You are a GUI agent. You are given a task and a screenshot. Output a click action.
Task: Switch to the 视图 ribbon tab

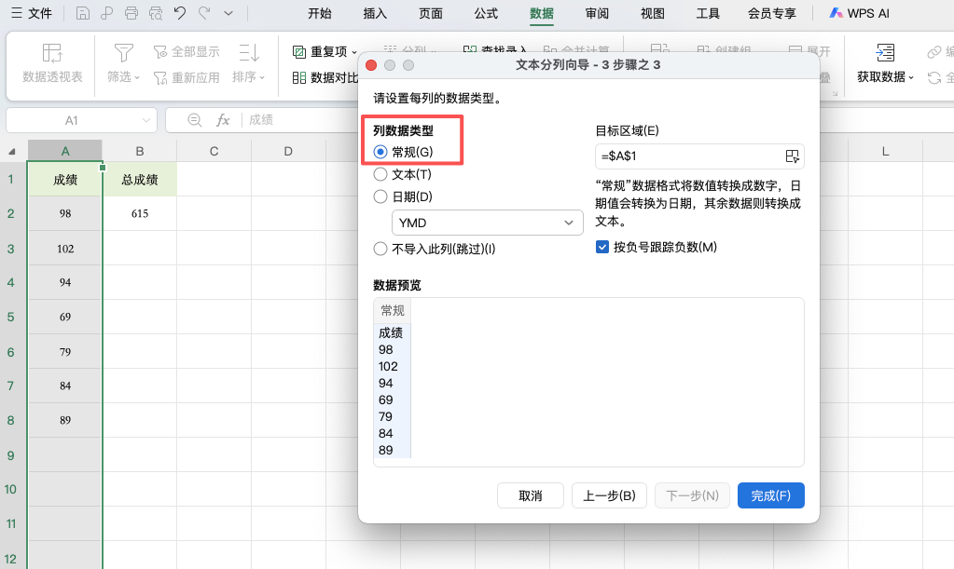(x=652, y=13)
